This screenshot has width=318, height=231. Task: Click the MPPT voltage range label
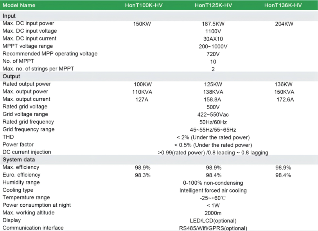coord(28,46)
